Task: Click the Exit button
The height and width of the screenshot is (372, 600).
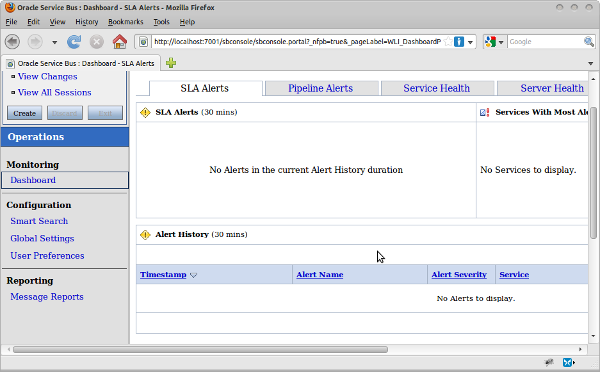Action: click(x=105, y=113)
